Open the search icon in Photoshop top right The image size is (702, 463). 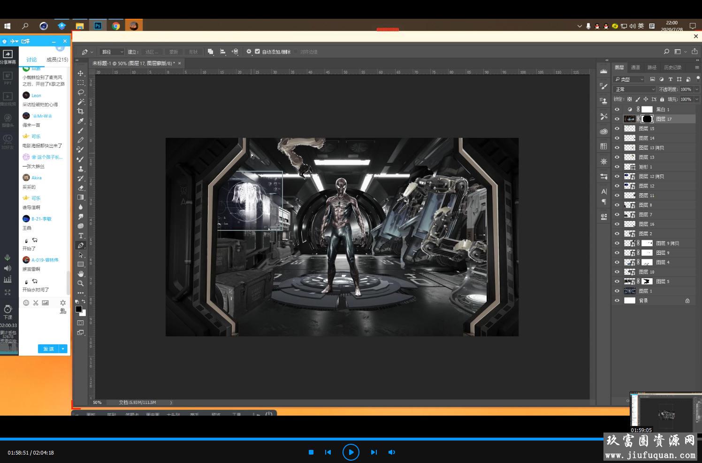(x=666, y=52)
